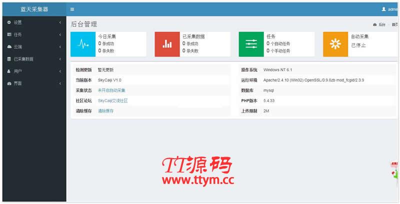Click the 已停止 status text
Screen dimensions: 400x204
[x=358, y=45]
